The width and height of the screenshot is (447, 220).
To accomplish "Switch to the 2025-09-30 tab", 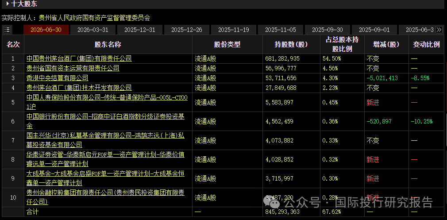I will coord(327,30).
